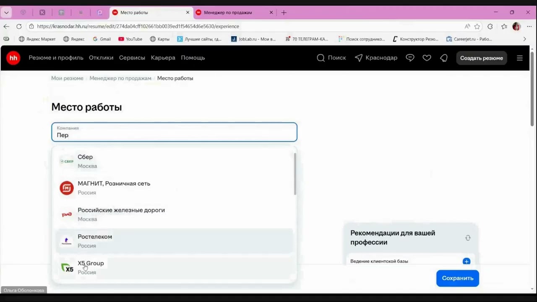The height and width of the screenshot is (302, 537).
Task: Open the search magnifier Поиск
Action: pyautogui.click(x=331, y=58)
